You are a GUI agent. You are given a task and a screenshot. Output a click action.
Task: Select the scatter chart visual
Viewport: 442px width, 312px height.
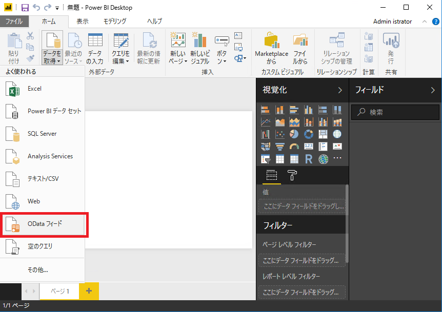tap(280, 134)
